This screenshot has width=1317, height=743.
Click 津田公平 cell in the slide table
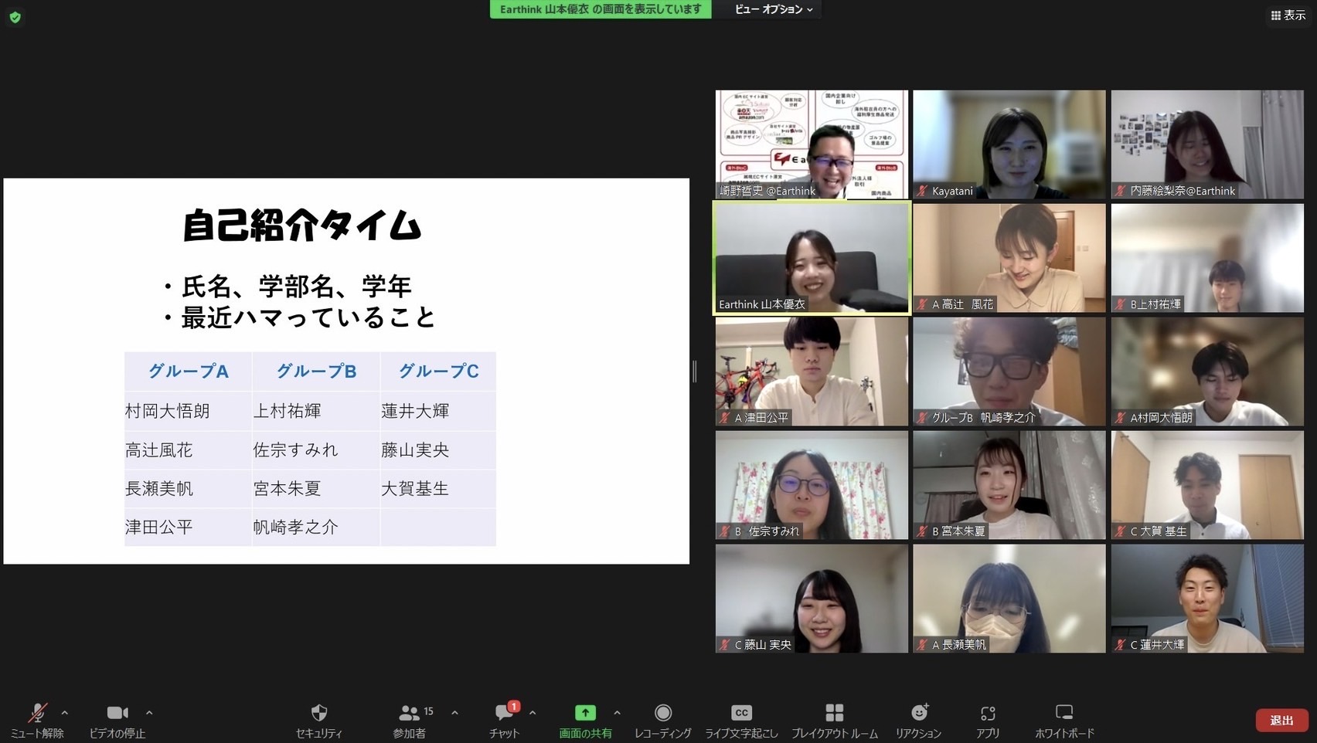(x=188, y=527)
